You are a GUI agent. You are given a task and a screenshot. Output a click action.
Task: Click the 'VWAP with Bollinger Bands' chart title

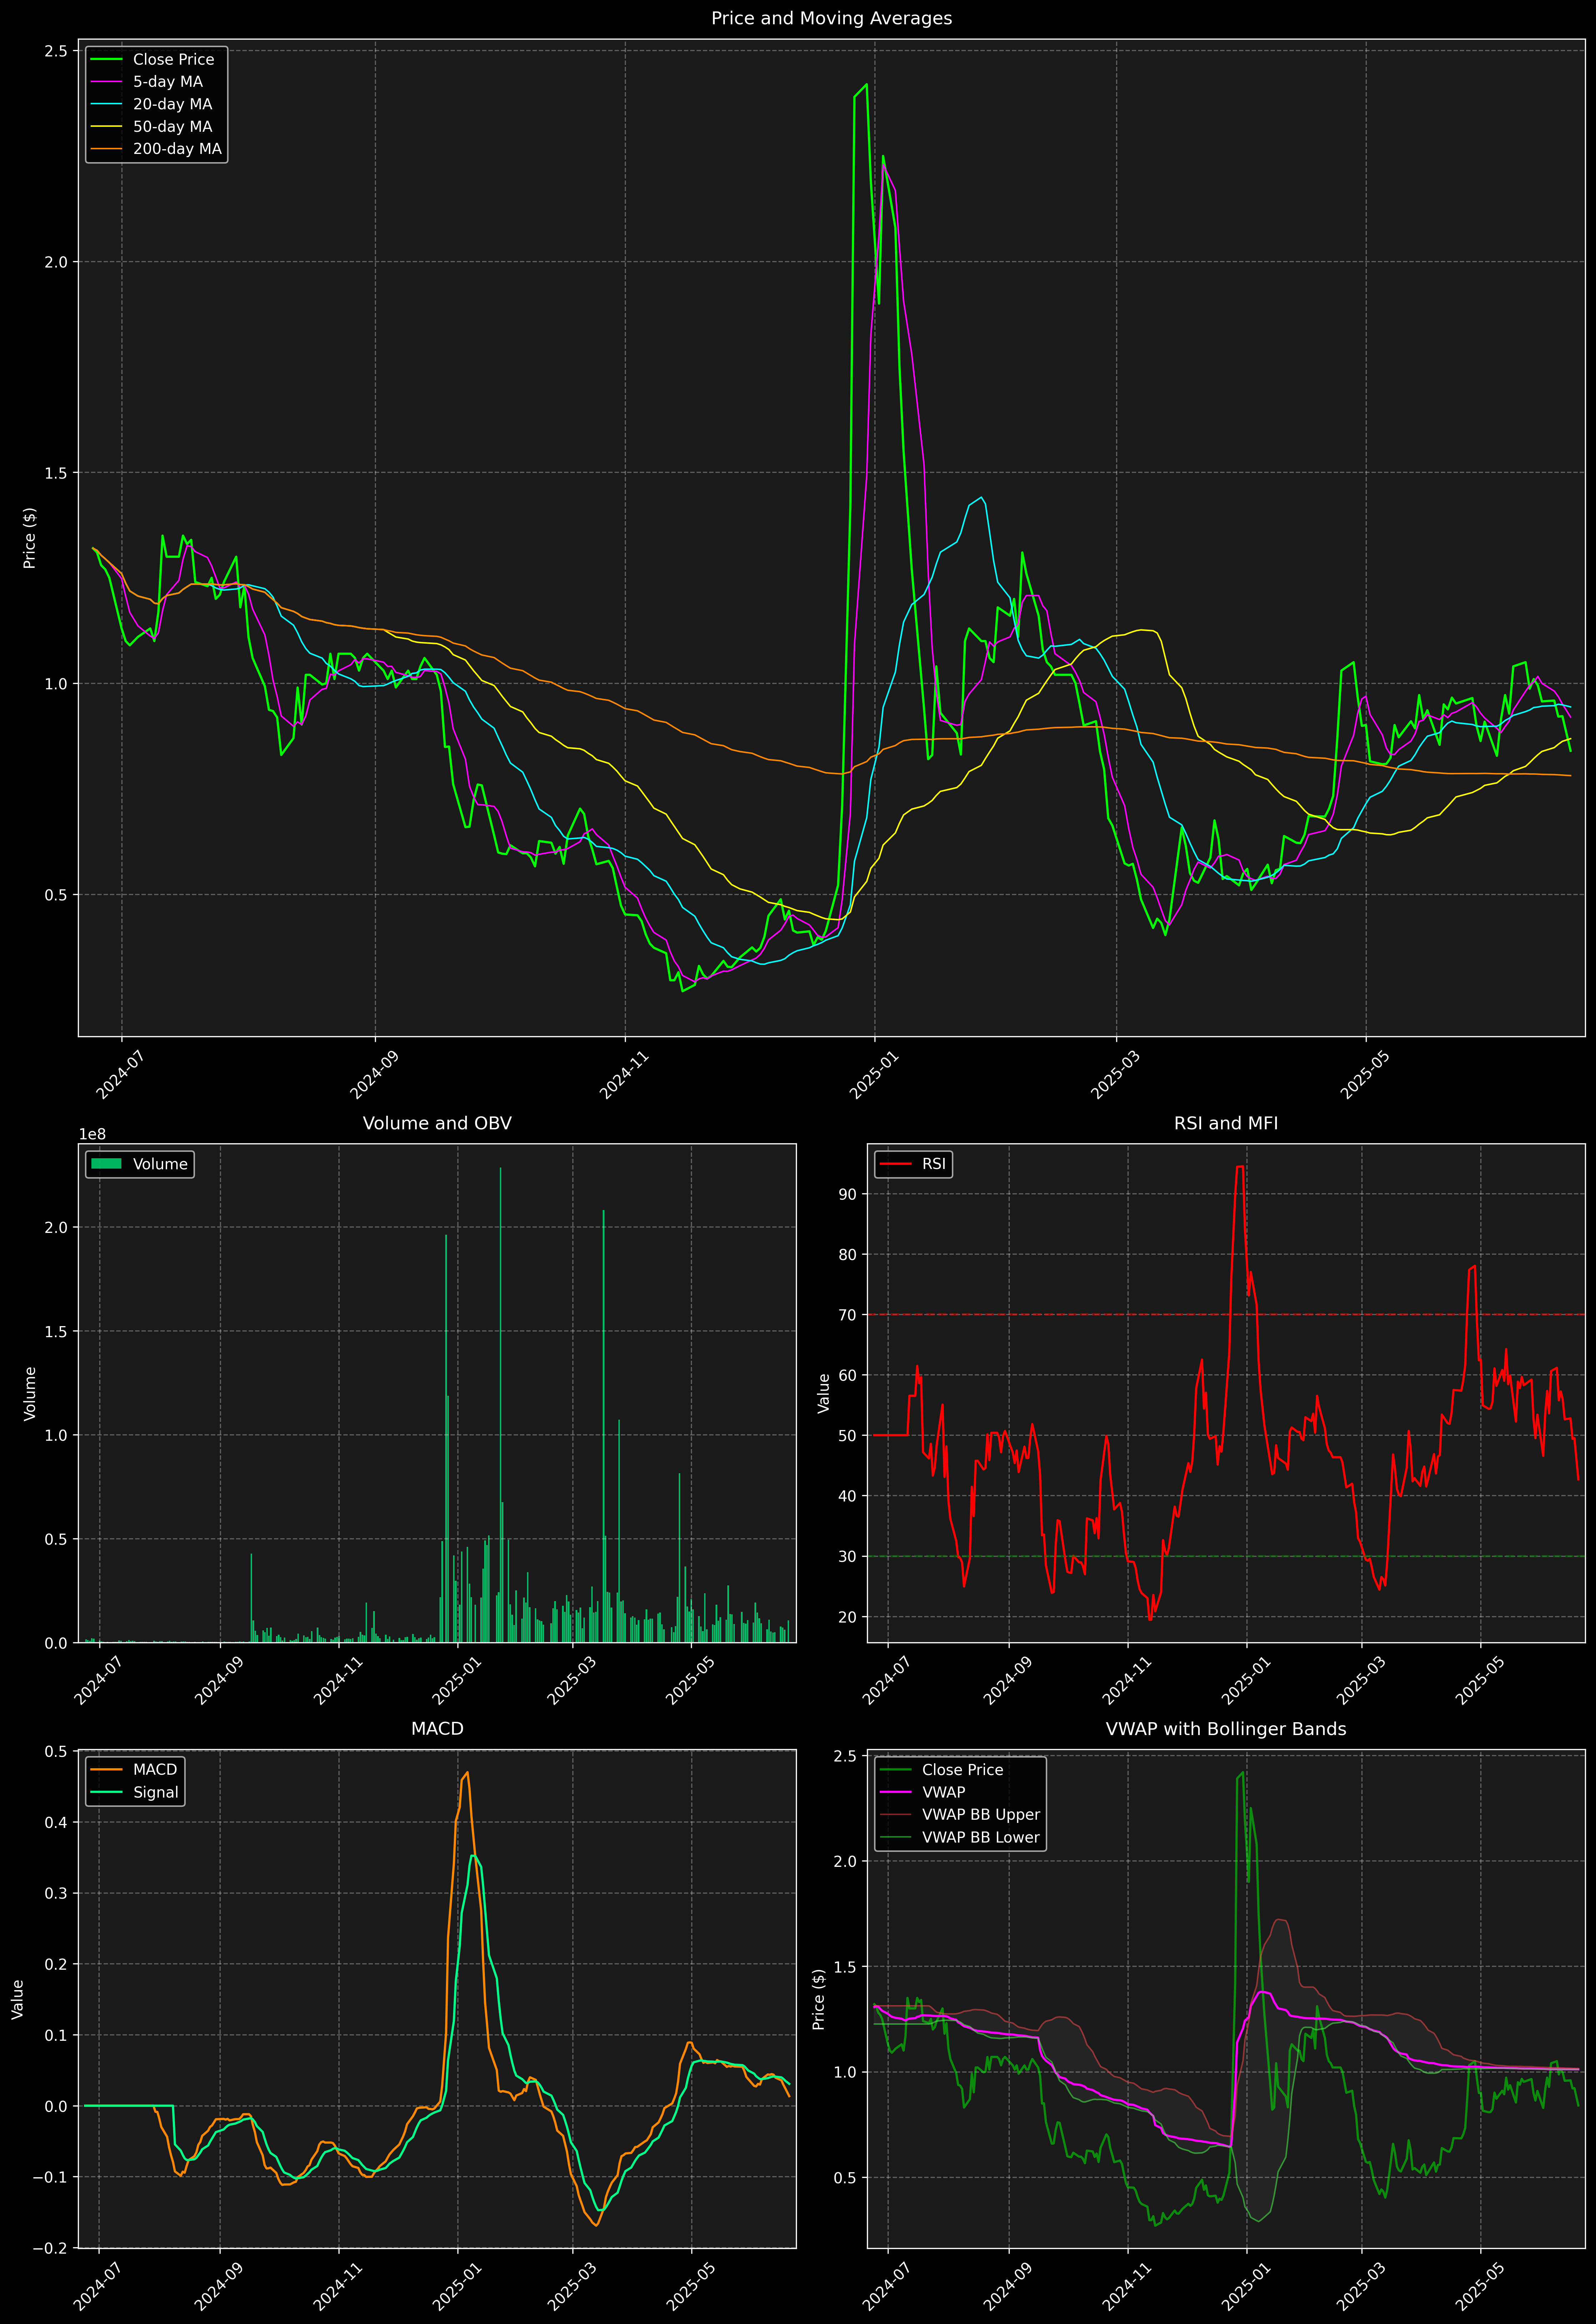pyautogui.click(x=1226, y=1729)
